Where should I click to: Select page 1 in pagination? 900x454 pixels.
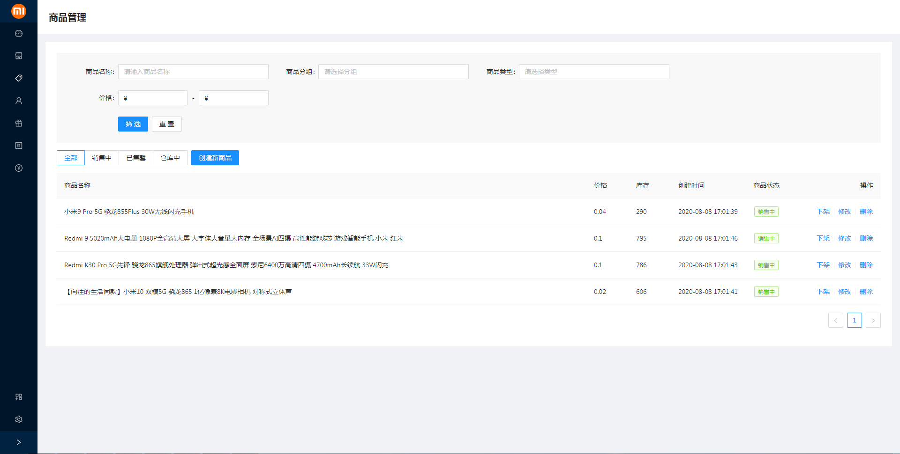coord(855,320)
